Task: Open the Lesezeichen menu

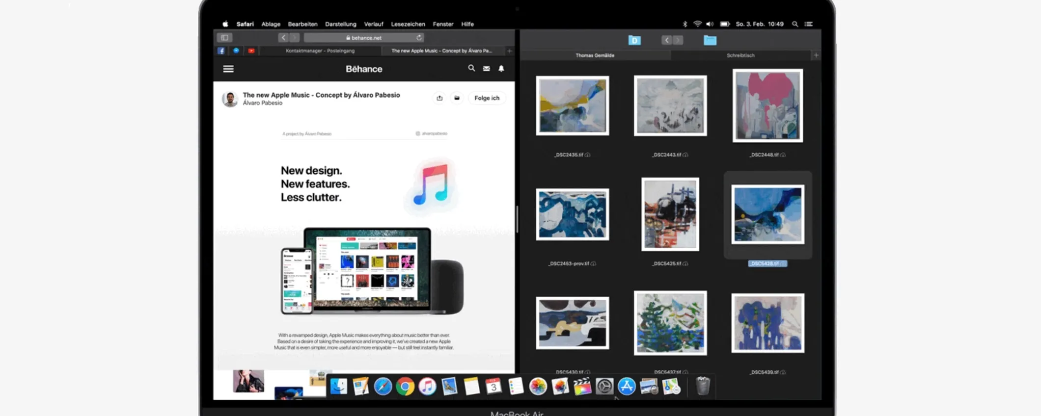Action: pos(408,24)
